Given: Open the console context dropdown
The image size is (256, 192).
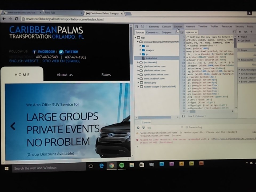Looking at the screenshot, I should [x=165, y=127].
